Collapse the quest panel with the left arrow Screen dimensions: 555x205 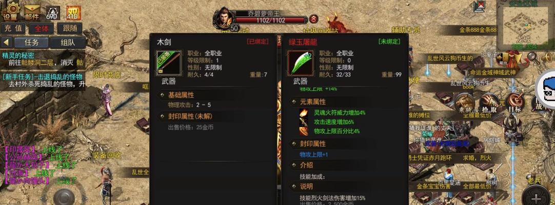(6, 43)
